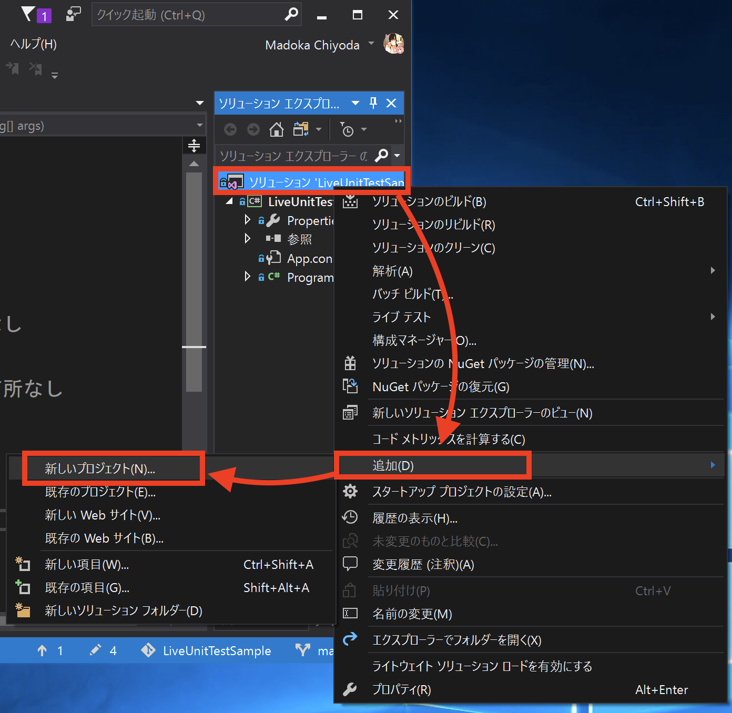This screenshot has width=732, height=713.
Task: Choose NuGet パッケージの復元(G)
Action: pos(531,386)
